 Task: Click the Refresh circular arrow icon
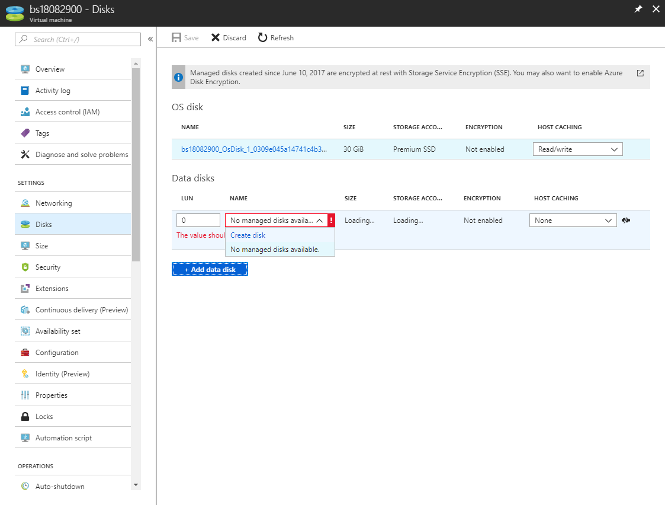click(262, 38)
